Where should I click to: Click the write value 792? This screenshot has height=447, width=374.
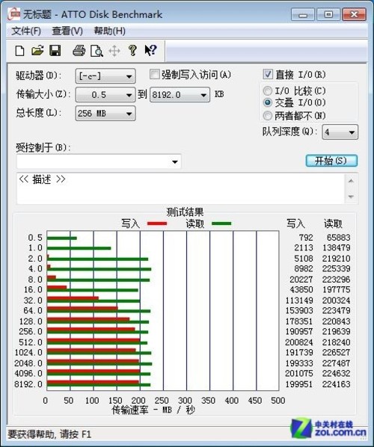click(x=306, y=238)
